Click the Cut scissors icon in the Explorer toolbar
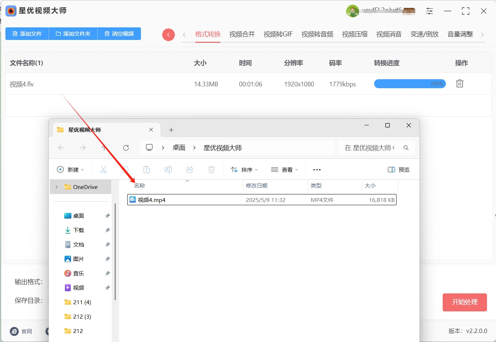Screen dimensions: 496x342 coord(103,170)
